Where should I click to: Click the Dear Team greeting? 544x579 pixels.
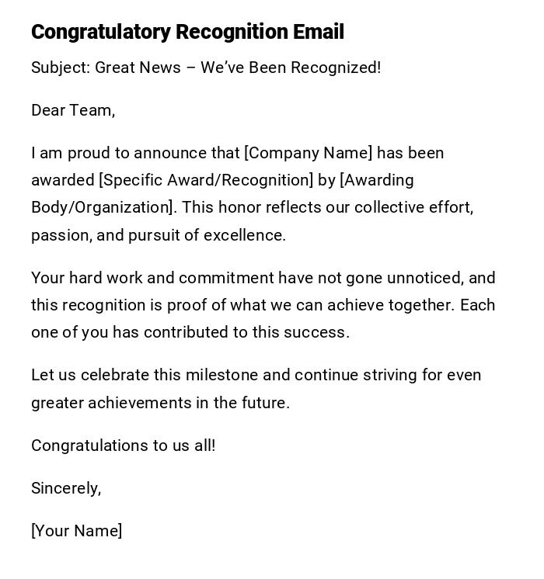(x=73, y=110)
